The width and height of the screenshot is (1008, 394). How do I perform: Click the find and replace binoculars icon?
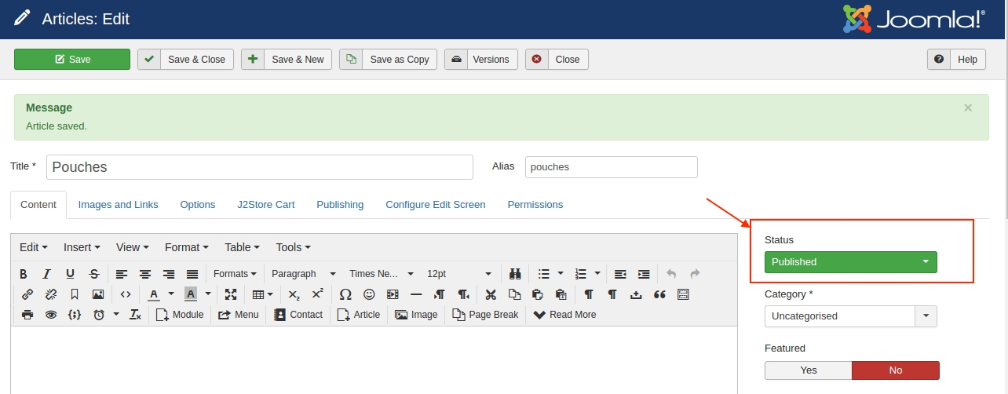pos(516,274)
